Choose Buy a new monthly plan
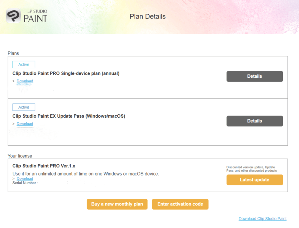Image resolution: width=299 pixels, height=228 pixels. pyautogui.click(x=117, y=204)
